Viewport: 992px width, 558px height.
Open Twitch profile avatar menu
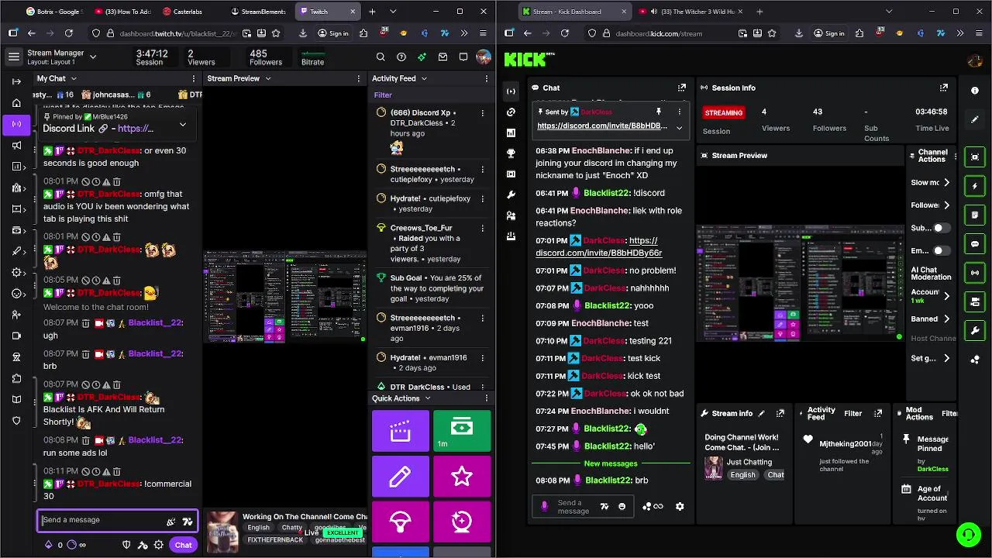(x=484, y=57)
